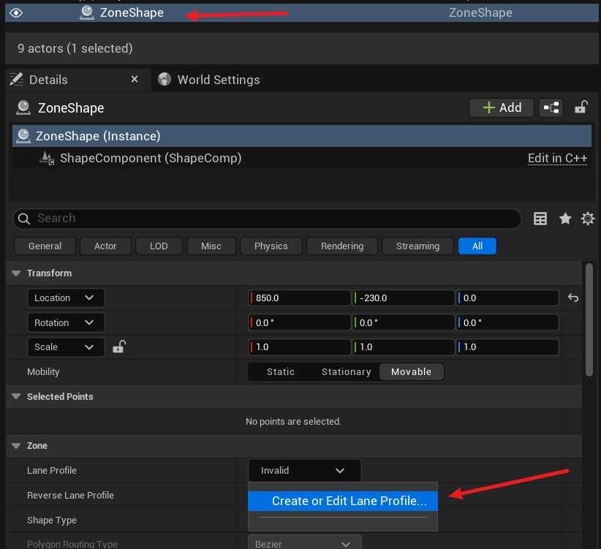The image size is (601, 549).
Task: Click the Add component button
Action: 502,107
